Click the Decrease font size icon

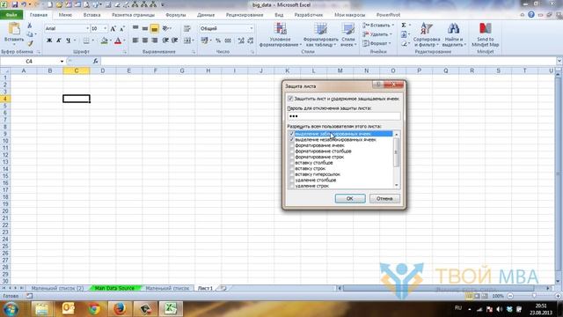click(122, 28)
